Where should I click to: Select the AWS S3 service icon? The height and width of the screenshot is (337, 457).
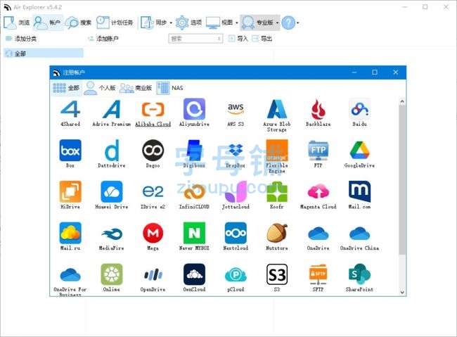[236, 109]
